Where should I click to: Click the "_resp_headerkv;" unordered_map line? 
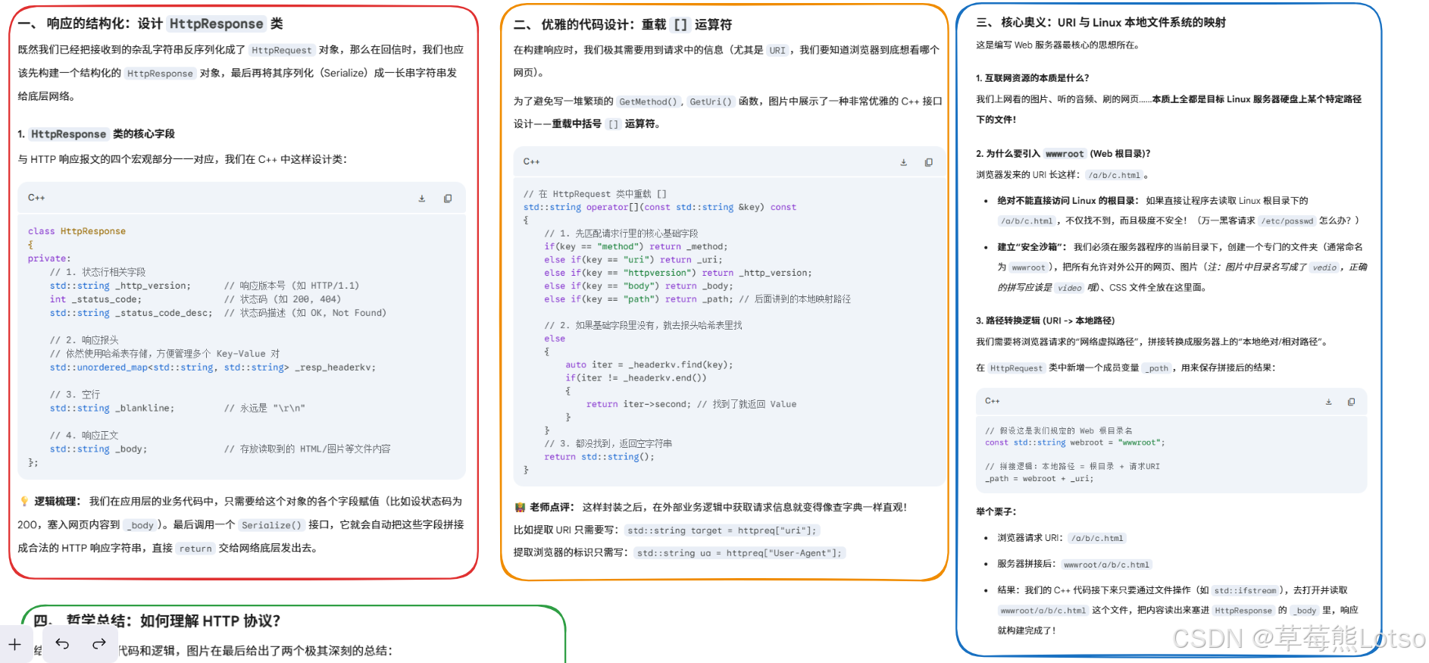(213, 367)
